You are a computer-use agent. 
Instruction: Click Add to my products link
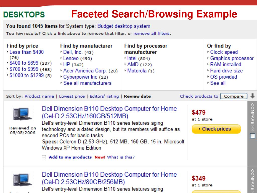tap(70, 157)
